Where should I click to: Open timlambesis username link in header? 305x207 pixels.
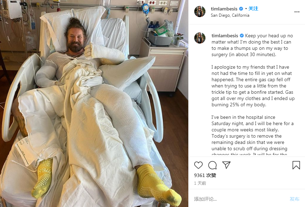(x=224, y=9)
